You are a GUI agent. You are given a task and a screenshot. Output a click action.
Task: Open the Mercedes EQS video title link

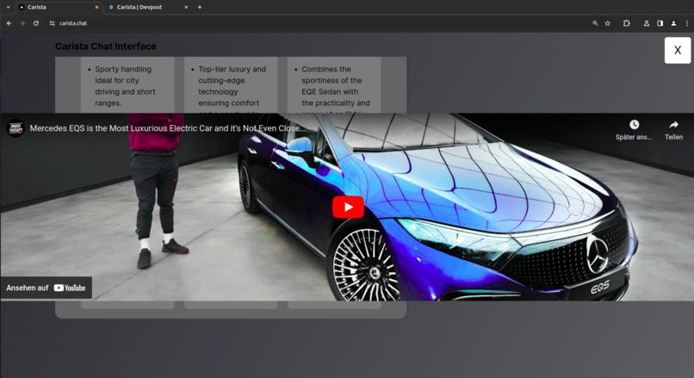point(168,128)
